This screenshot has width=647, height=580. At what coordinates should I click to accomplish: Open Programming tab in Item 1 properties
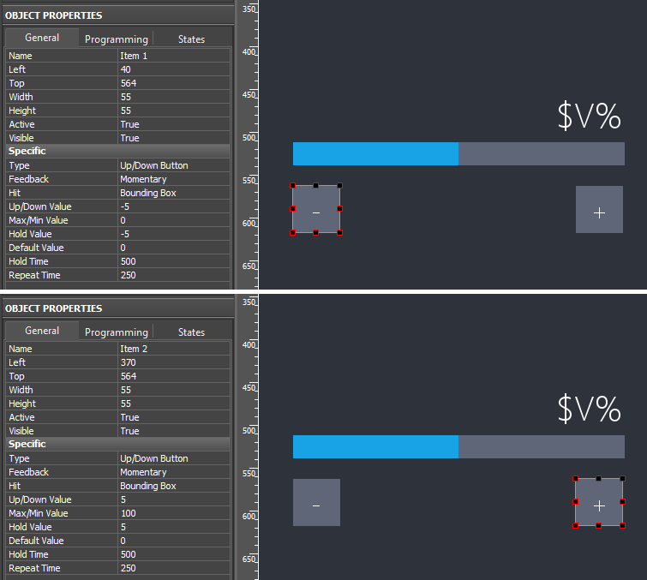pyautogui.click(x=117, y=39)
